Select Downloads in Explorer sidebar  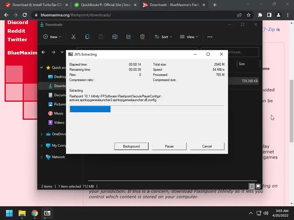[x=57, y=86]
